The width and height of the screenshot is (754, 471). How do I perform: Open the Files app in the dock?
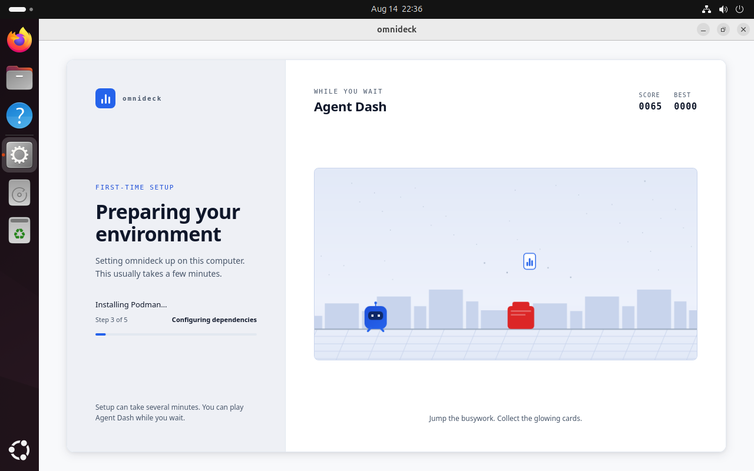pyautogui.click(x=19, y=78)
